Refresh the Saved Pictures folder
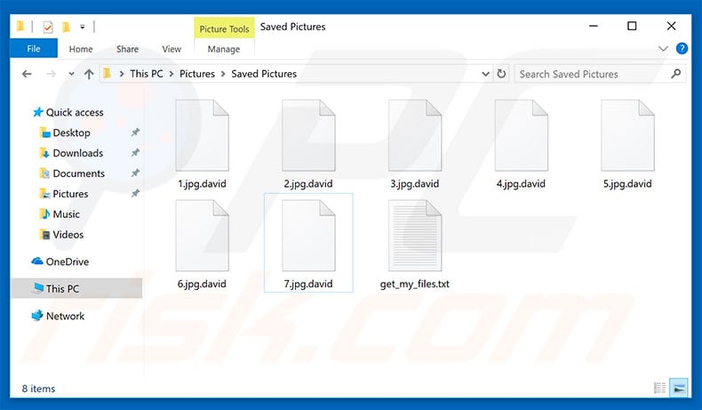The height and width of the screenshot is (410, 702). click(501, 74)
